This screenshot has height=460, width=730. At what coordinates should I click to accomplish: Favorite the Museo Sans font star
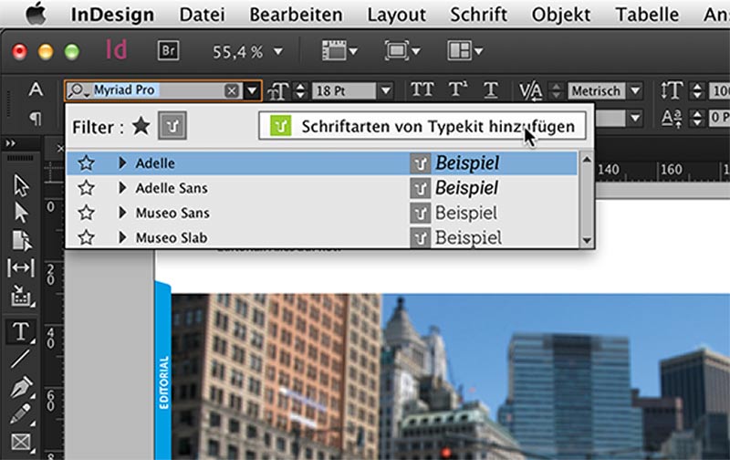(x=86, y=213)
